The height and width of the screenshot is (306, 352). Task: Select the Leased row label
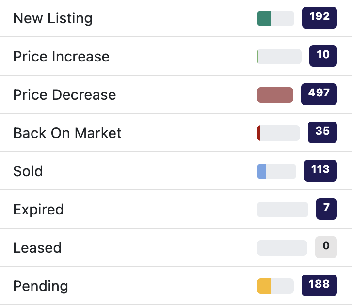point(37,248)
